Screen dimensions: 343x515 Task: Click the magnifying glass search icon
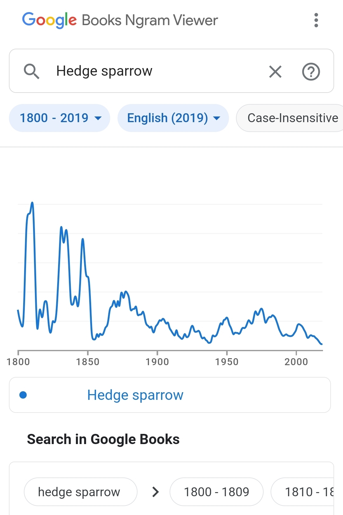[x=31, y=71]
